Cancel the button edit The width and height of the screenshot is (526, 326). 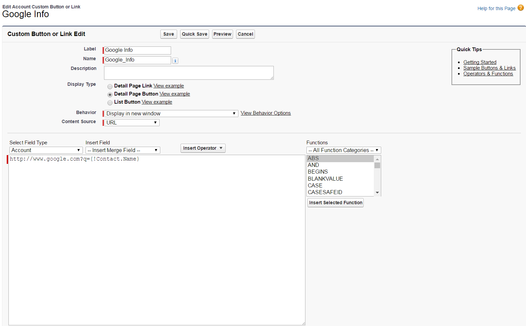pos(245,34)
